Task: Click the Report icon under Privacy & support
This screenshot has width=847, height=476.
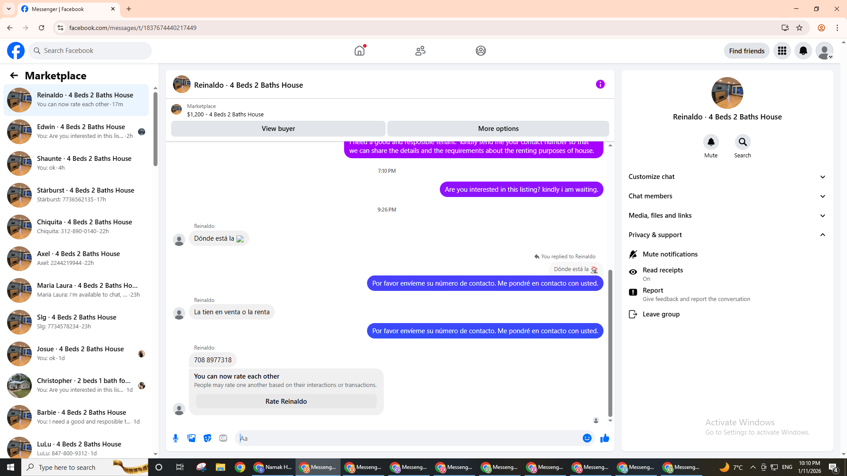Action: [633, 292]
